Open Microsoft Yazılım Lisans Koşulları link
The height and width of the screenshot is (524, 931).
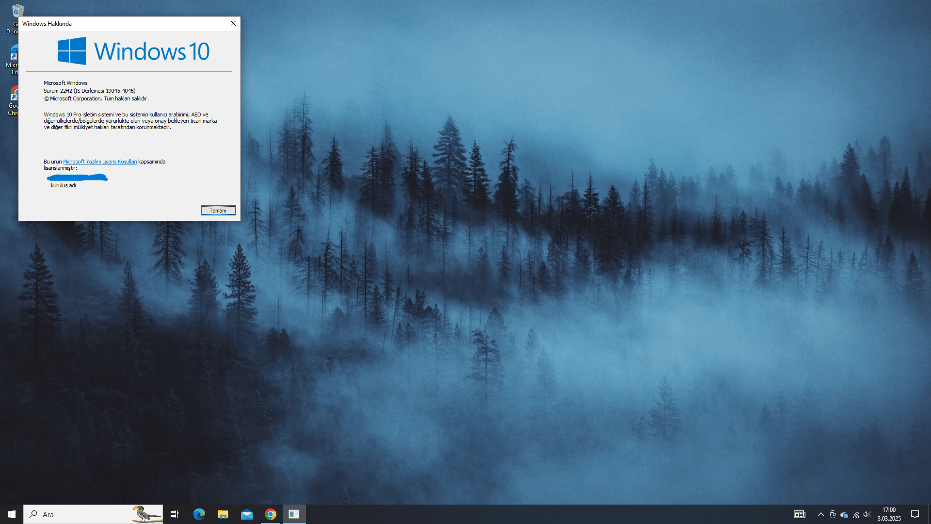(100, 162)
